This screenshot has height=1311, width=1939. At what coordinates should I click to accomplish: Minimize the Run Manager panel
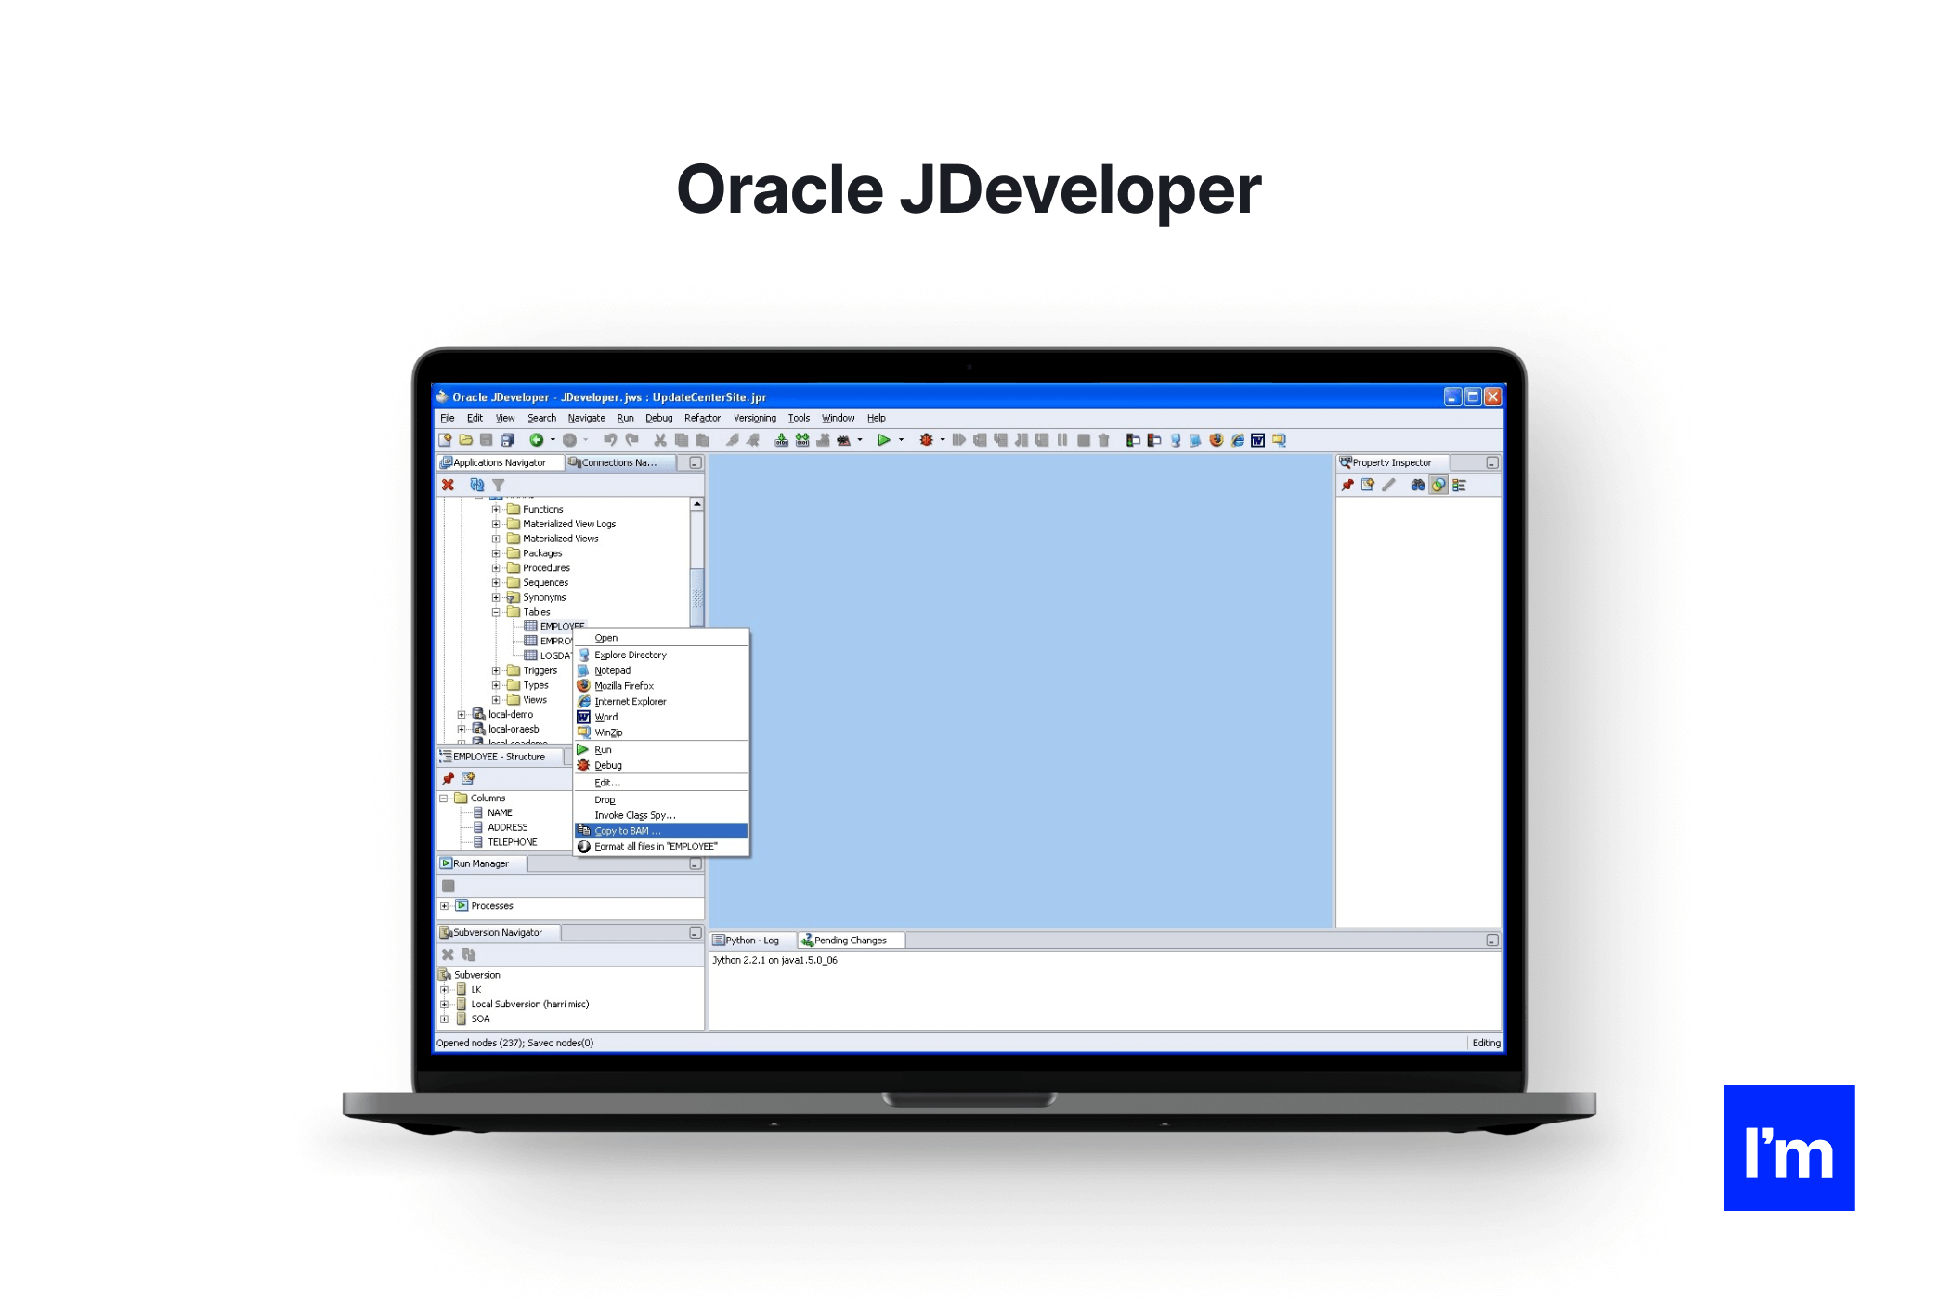695,864
